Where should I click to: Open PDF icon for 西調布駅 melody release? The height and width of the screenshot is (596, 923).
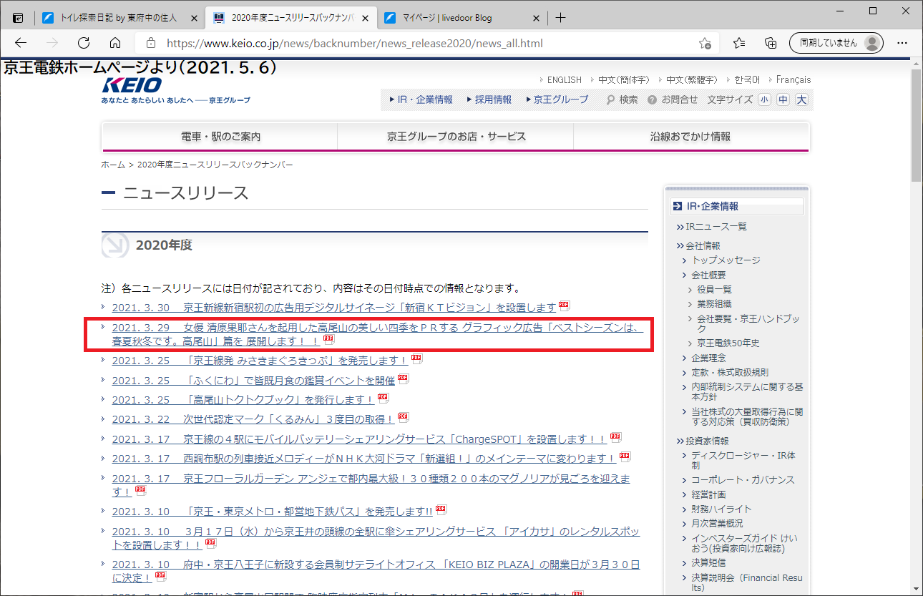(625, 456)
